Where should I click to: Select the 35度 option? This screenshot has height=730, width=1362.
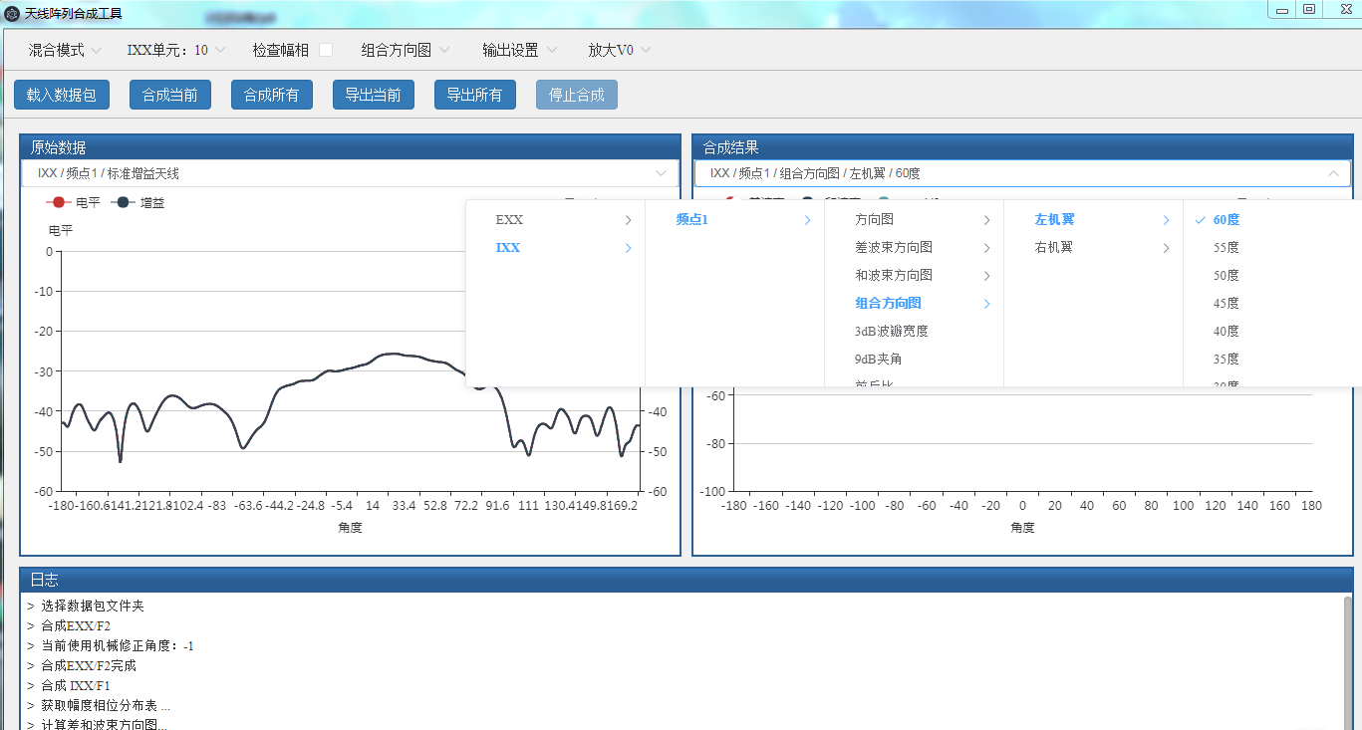coord(1272,360)
